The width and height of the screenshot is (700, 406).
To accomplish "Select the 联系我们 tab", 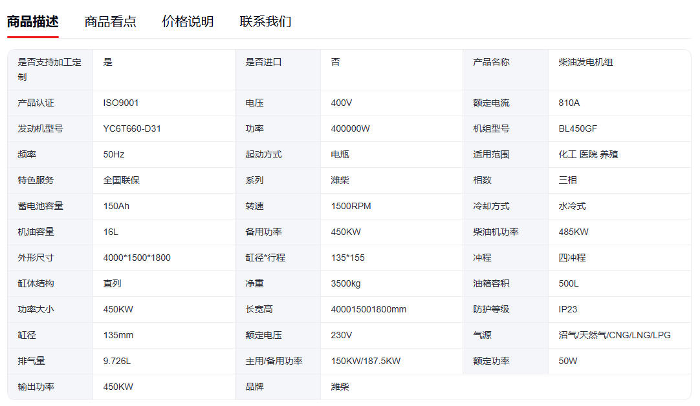I will (265, 21).
